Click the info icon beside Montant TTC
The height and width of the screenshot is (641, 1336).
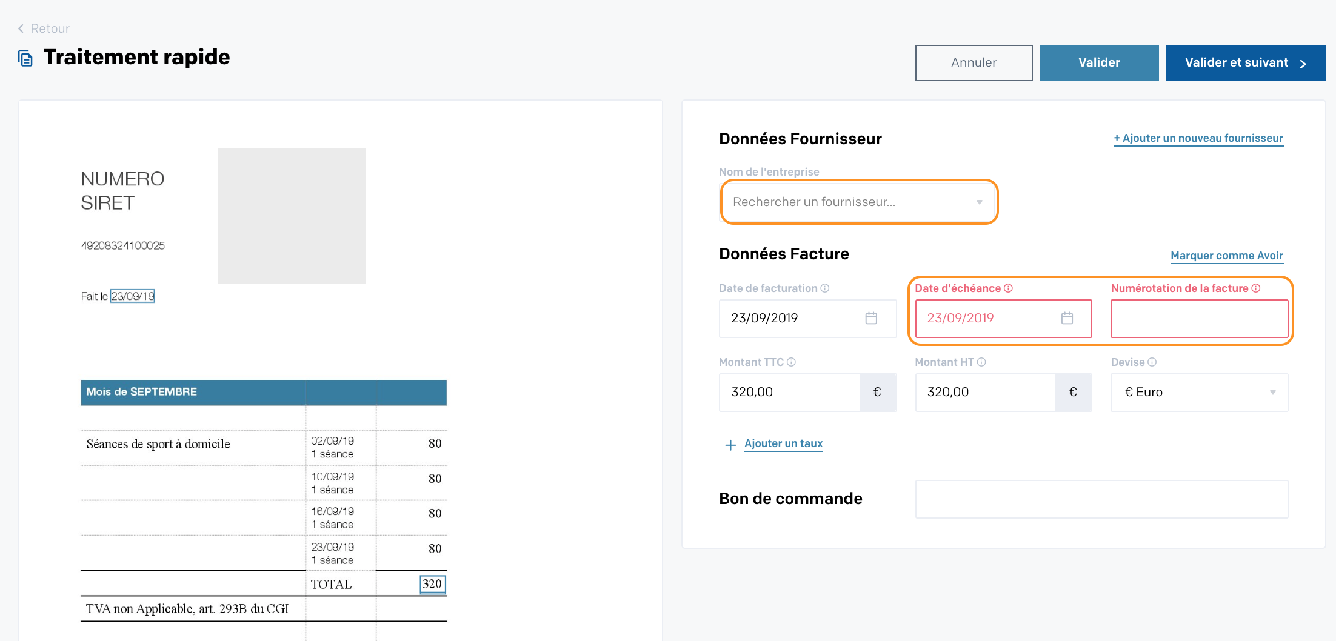point(791,362)
